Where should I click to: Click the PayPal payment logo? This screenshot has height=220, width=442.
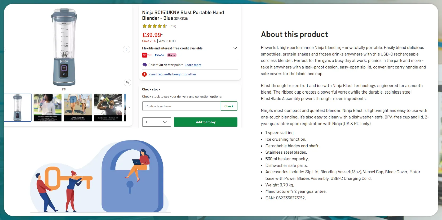coord(160,55)
